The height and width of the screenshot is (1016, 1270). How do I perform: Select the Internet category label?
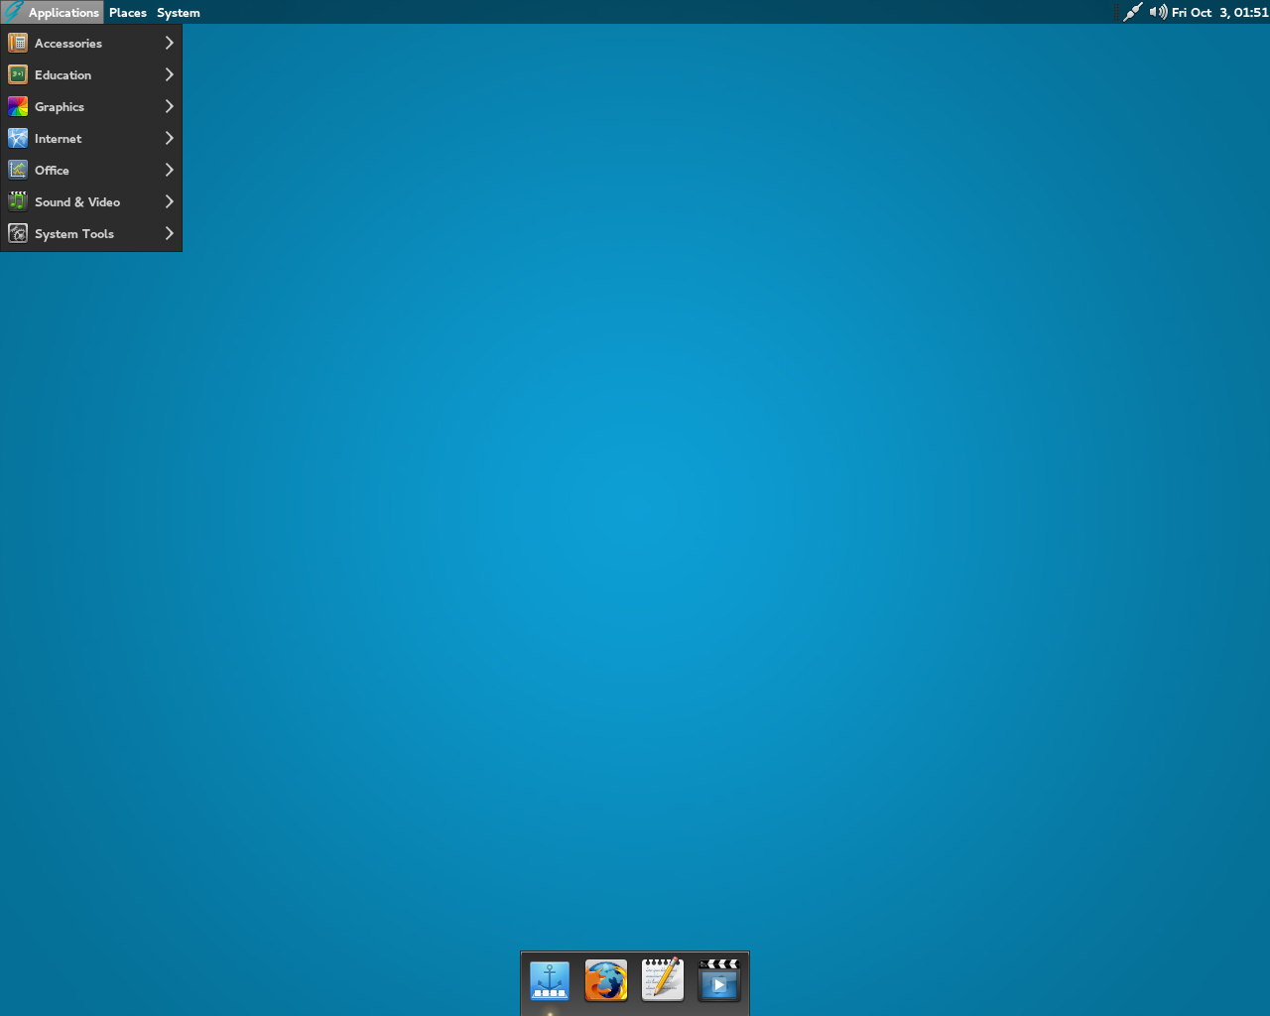click(58, 138)
